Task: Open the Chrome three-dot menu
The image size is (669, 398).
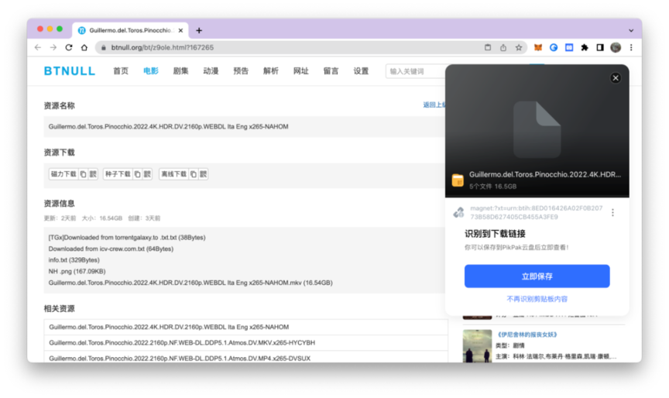Action: pyautogui.click(x=631, y=47)
